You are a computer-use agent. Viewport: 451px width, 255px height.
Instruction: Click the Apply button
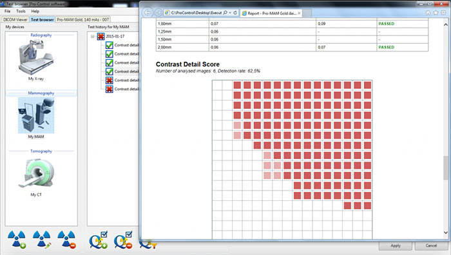click(x=395, y=246)
